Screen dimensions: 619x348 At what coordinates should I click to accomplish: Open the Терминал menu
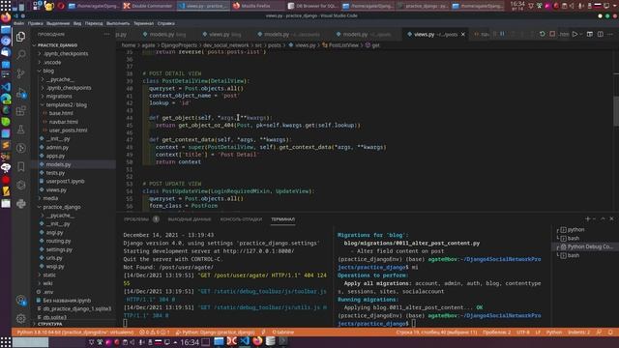pos(143,23)
